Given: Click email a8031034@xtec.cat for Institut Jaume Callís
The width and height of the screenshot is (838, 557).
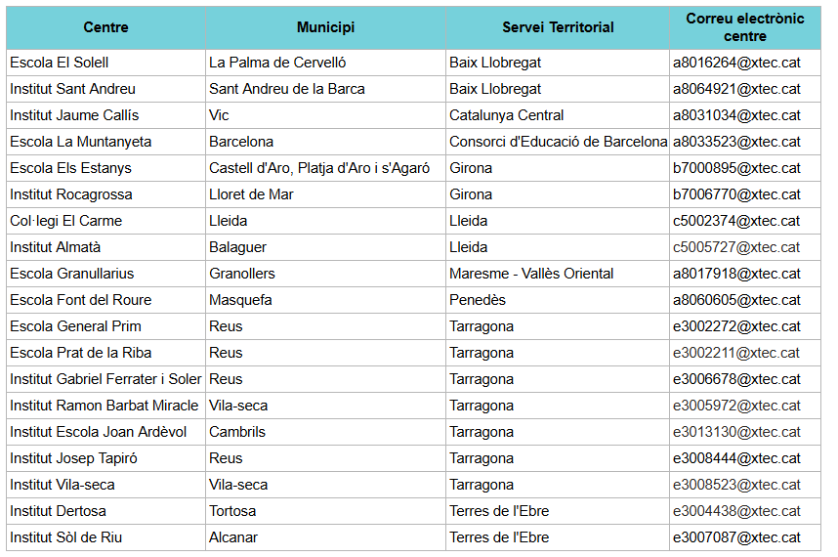Looking at the screenshot, I should [x=736, y=115].
